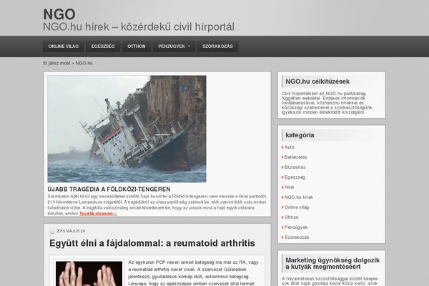Go to the OTTHON menu section

[137, 46]
